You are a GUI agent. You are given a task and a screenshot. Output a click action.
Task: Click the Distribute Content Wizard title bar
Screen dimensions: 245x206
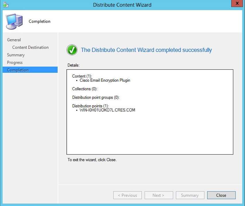point(122,5)
